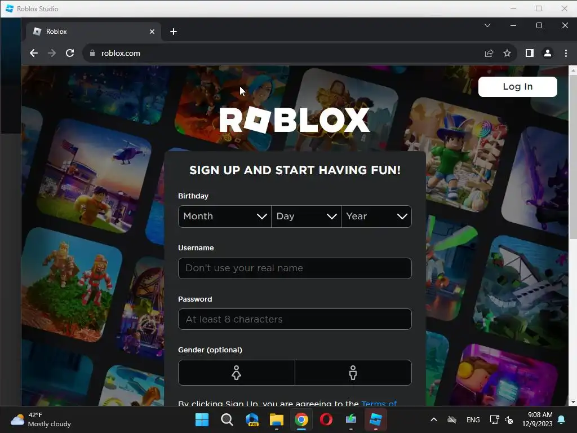
Task: Open the Year birthday dropdown
Action: pyautogui.click(x=376, y=216)
